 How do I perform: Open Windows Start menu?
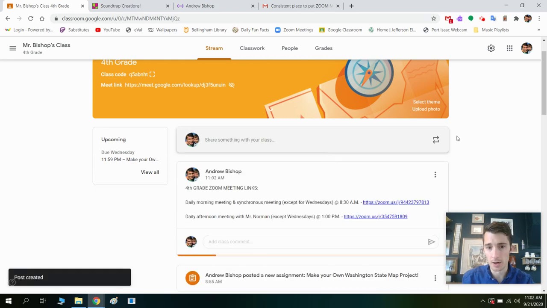(9, 301)
